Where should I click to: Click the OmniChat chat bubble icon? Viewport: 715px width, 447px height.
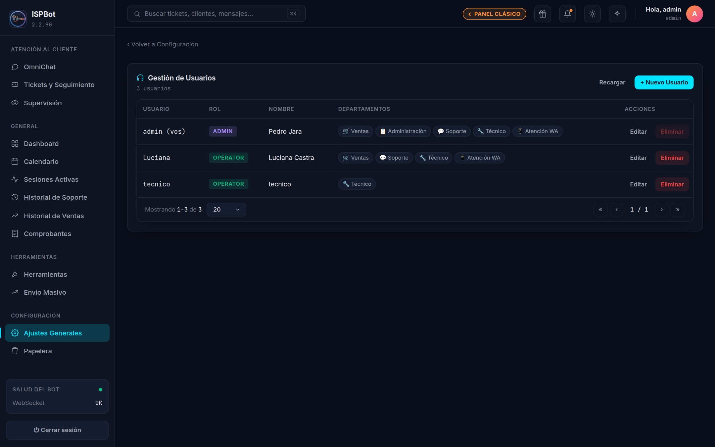coord(15,67)
